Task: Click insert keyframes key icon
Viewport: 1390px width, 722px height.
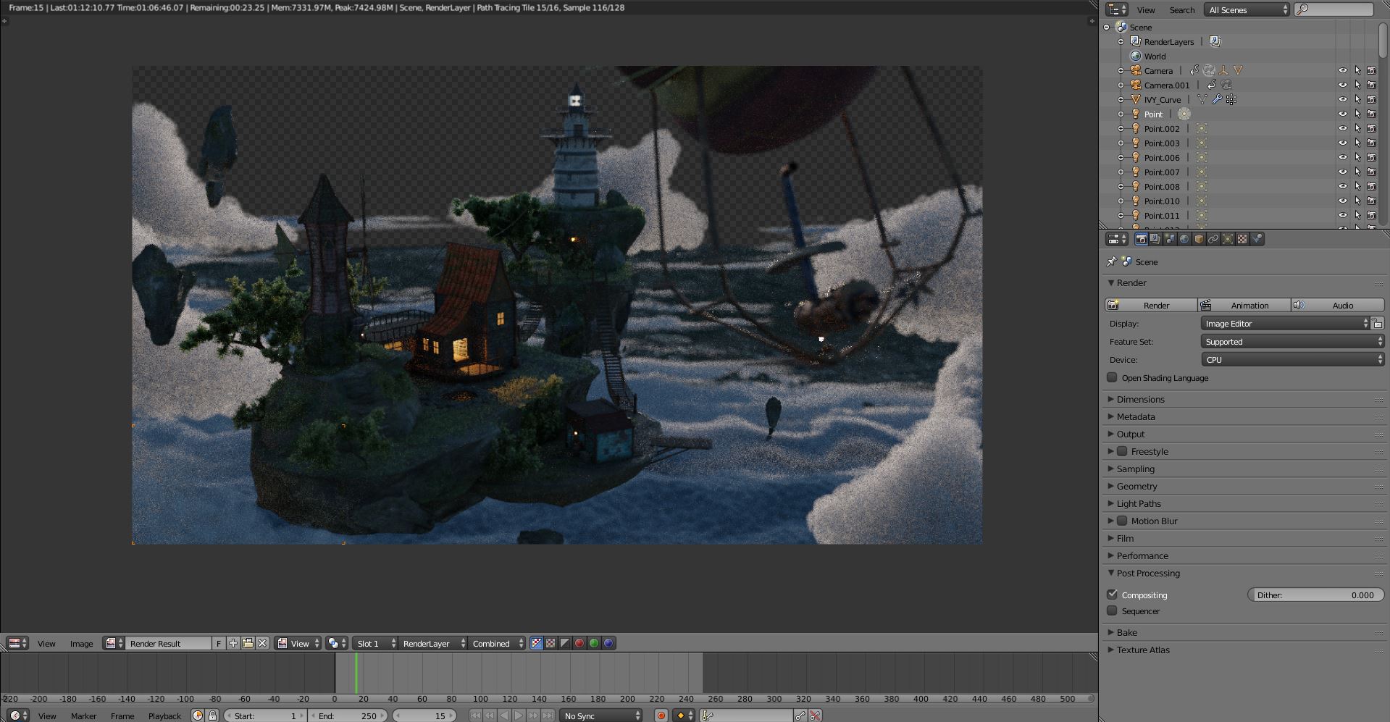Action: tap(800, 715)
